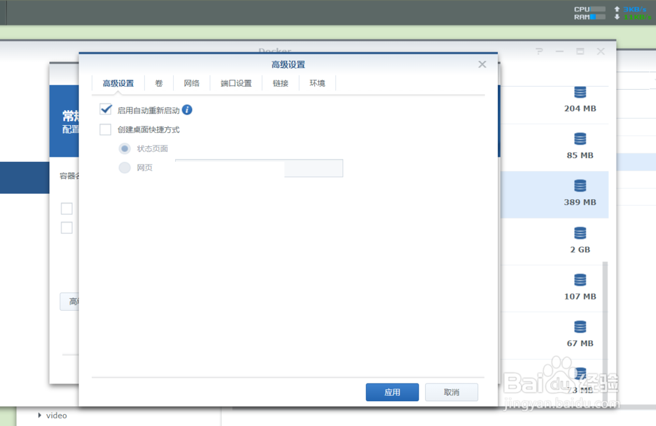This screenshot has width=656, height=426.
Task: Click the help icon in Docker window
Action: click(539, 51)
